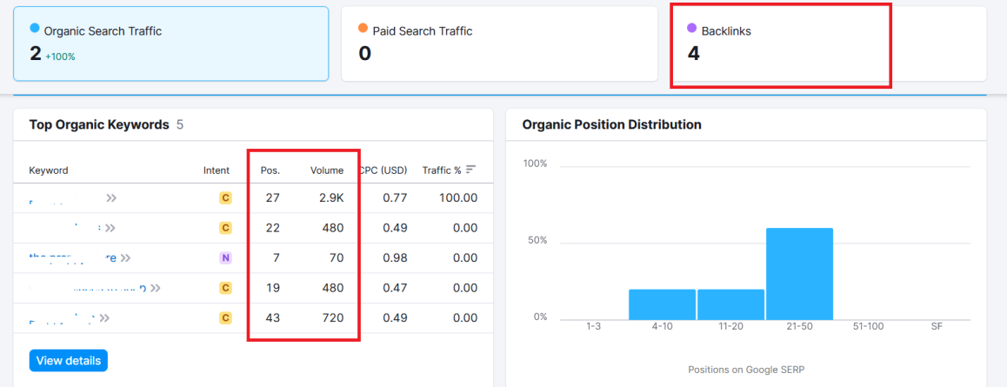Click the position value 7
Screen dimensions: 1007x387
pos(277,258)
